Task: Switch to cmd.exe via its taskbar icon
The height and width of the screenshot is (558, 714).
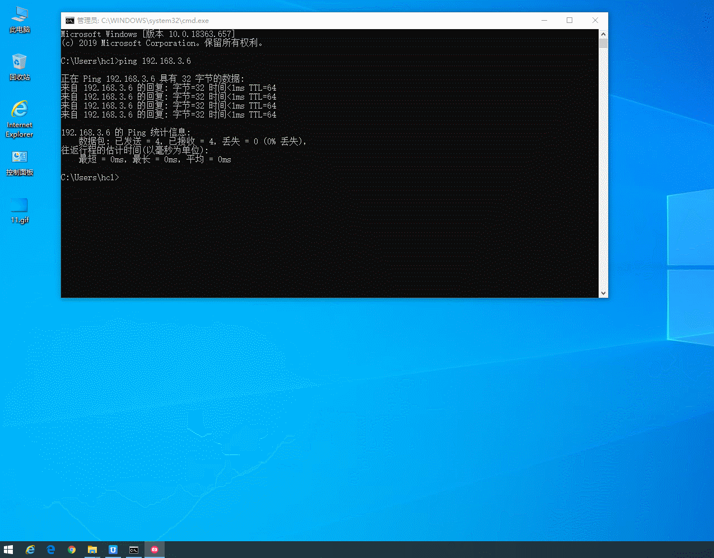Action: (x=134, y=550)
